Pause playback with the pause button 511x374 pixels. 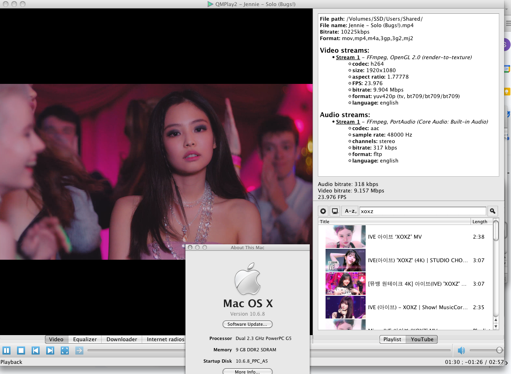point(6,350)
